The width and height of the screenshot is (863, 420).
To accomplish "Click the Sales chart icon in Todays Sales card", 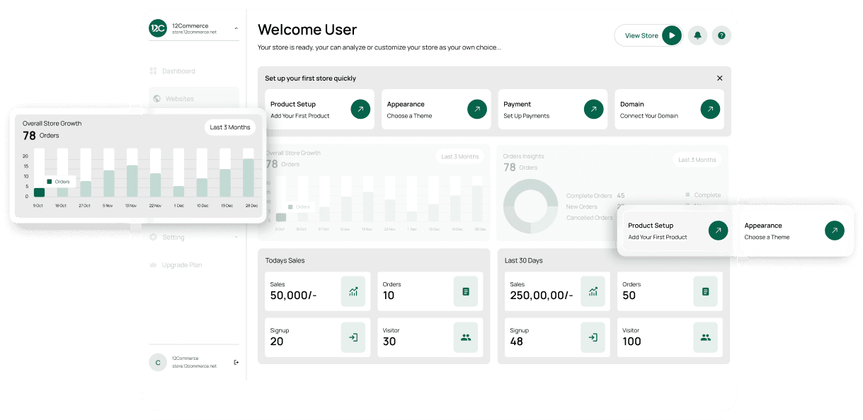I will point(353,291).
